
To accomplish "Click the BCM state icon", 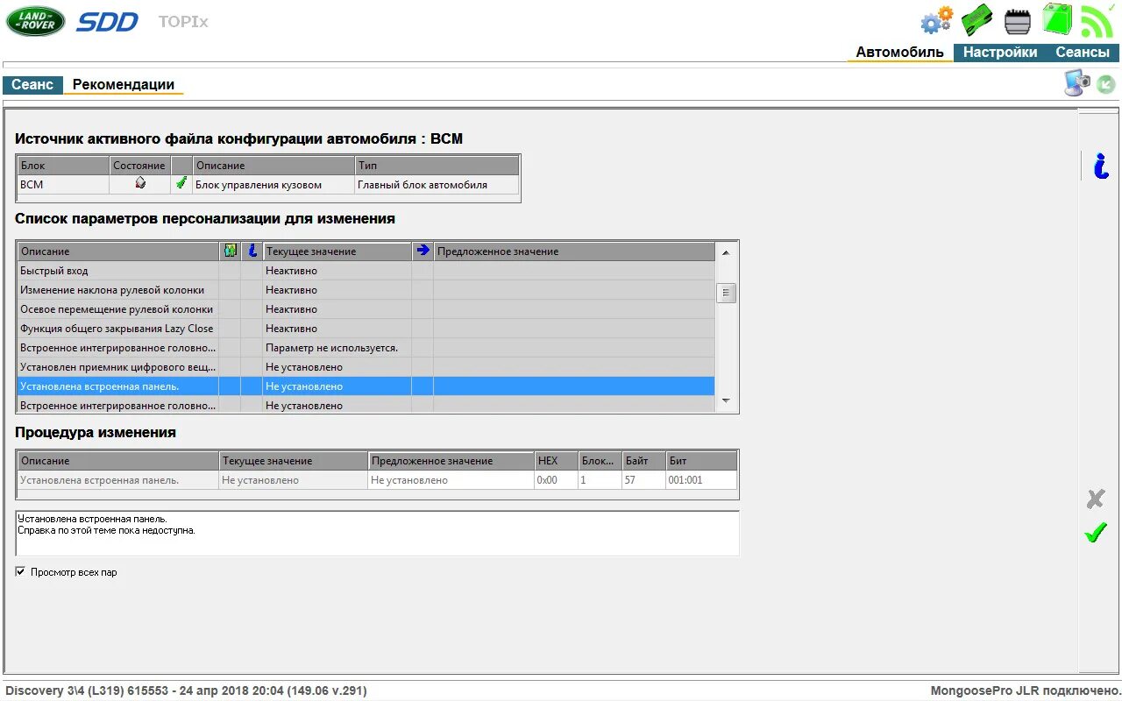I will coord(140,184).
